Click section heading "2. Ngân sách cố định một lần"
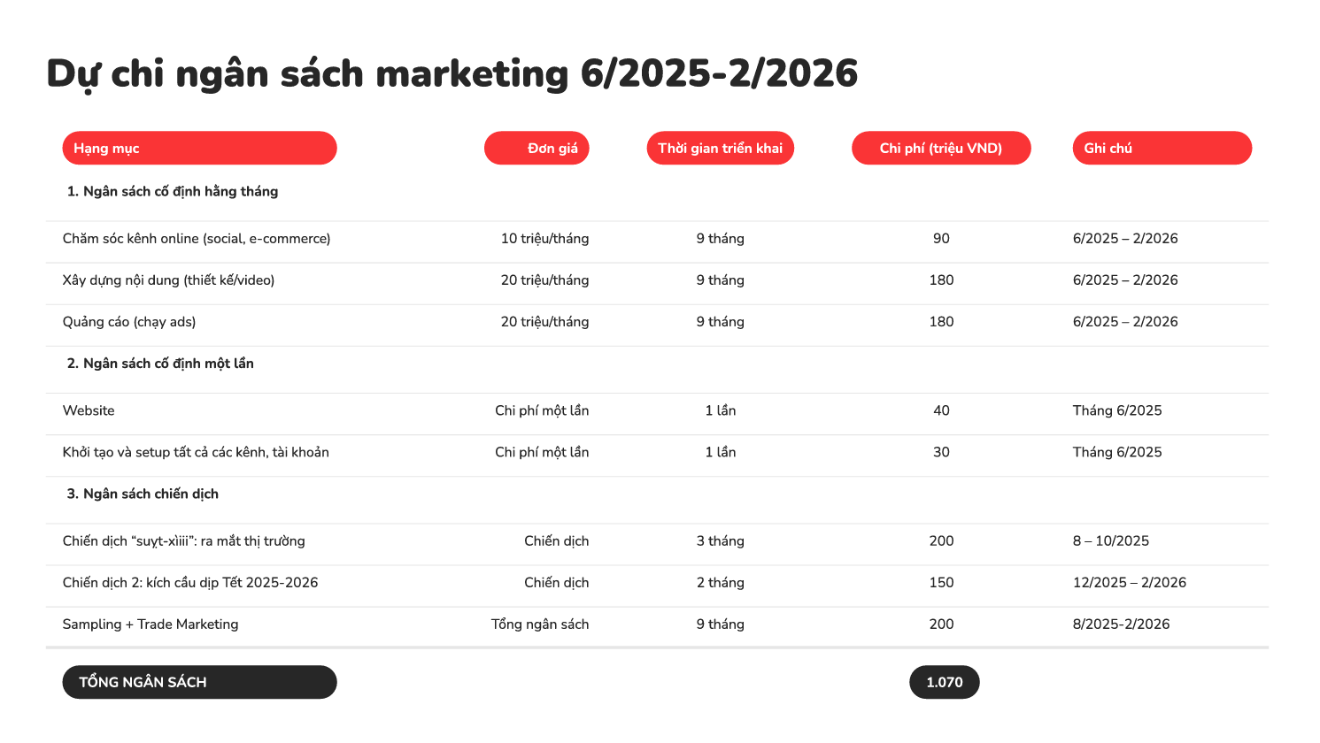 click(160, 364)
